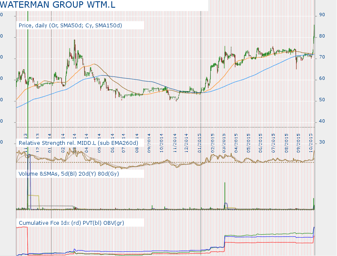The image size is (337, 256).
Task: Click the WATERMAN GROUP WTM.L chart title
Action: 58,5
